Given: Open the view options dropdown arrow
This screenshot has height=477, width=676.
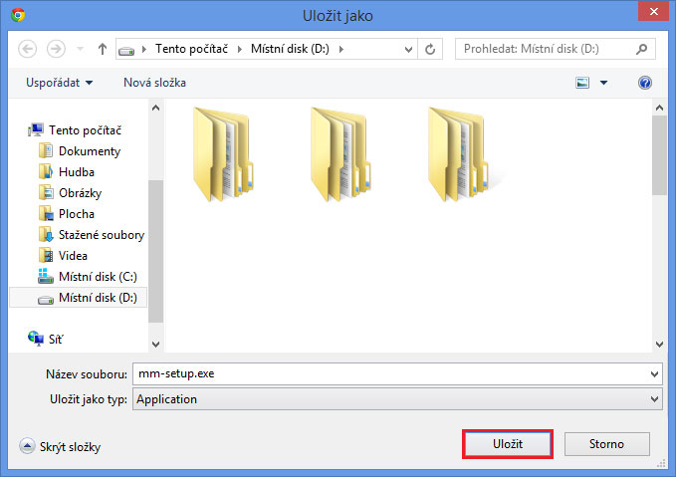Looking at the screenshot, I should pos(603,83).
